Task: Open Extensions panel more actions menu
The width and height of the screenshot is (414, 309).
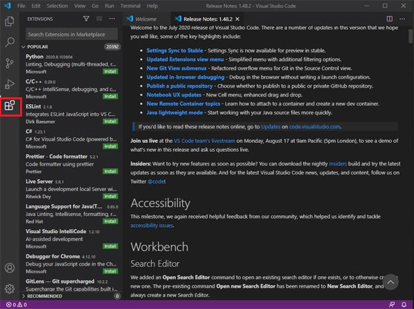Action: 112,19
